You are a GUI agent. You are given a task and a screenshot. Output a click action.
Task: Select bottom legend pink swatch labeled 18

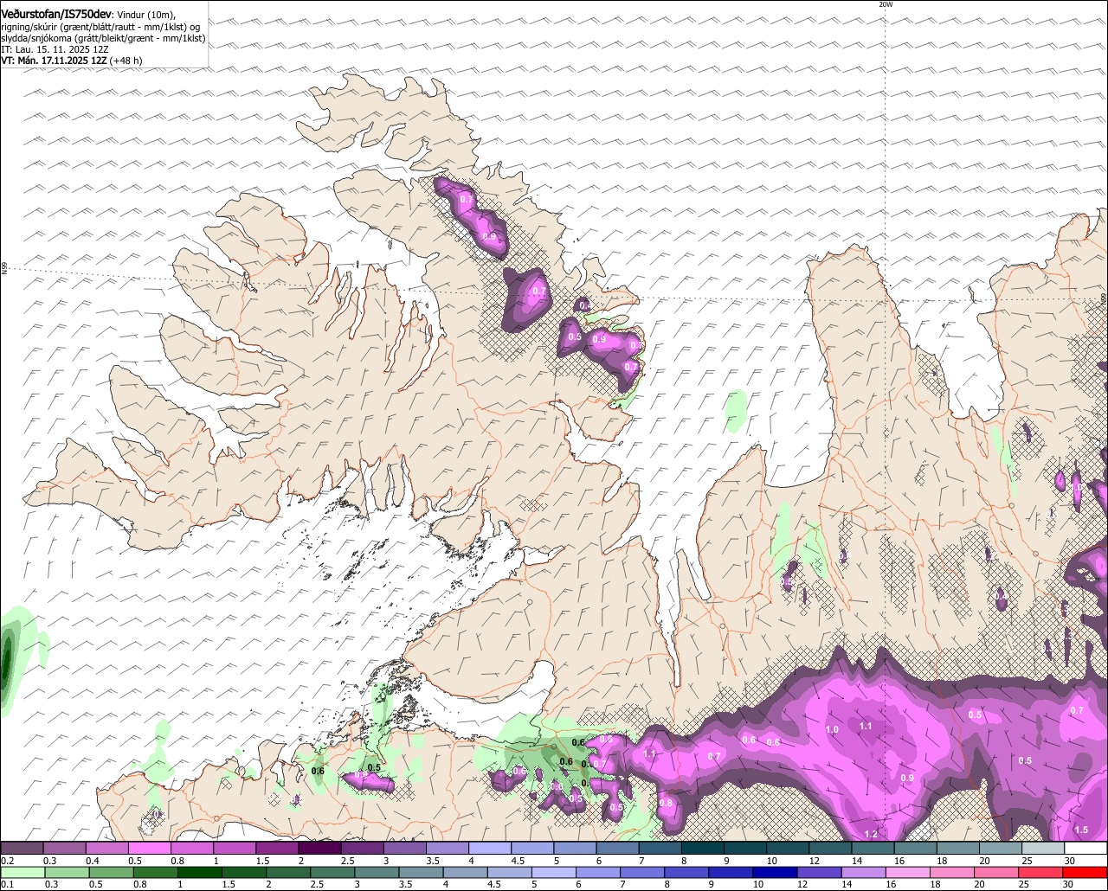[x=953, y=872]
